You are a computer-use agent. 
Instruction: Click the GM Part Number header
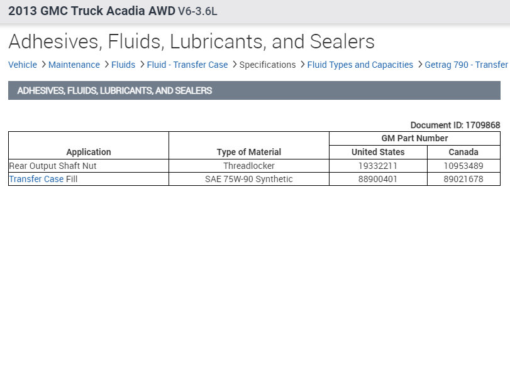pyautogui.click(x=414, y=138)
